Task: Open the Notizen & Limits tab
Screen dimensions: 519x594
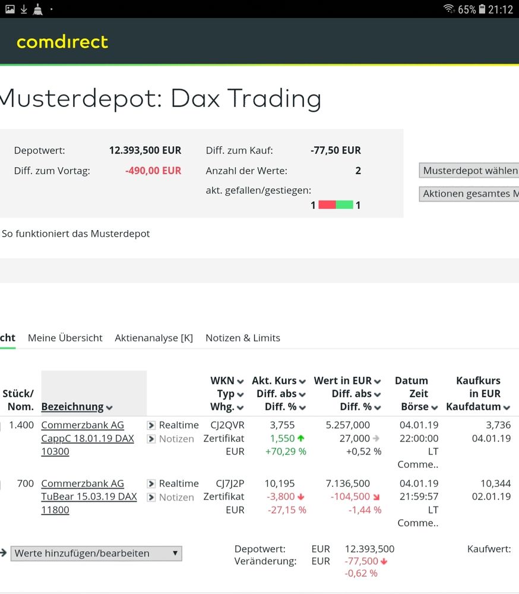Action: tap(243, 338)
